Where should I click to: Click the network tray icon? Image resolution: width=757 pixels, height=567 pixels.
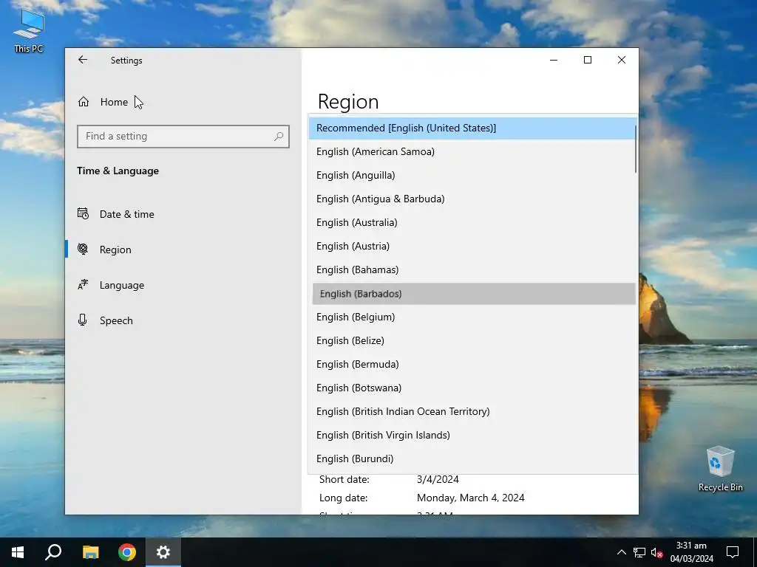pyautogui.click(x=639, y=552)
